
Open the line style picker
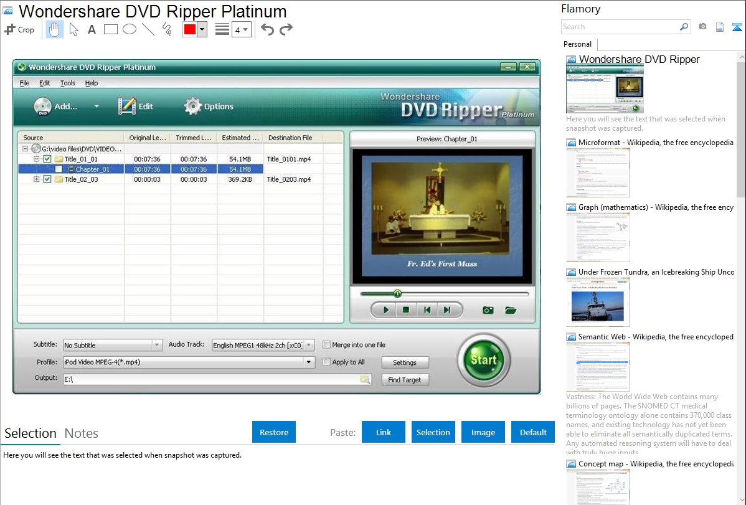pos(222,29)
